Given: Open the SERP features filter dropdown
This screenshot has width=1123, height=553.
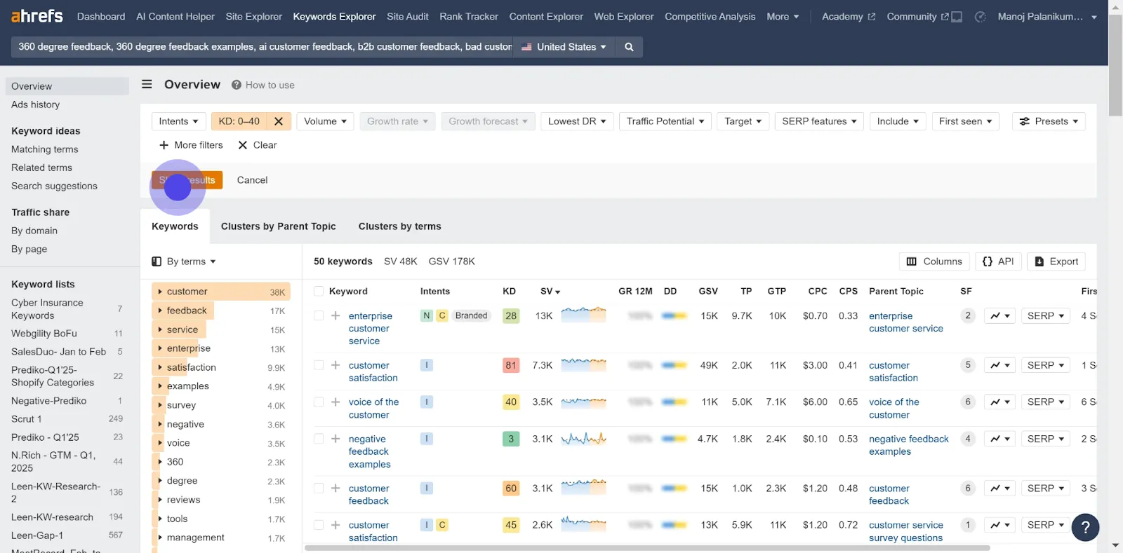Looking at the screenshot, I should (x=819, y=121).
